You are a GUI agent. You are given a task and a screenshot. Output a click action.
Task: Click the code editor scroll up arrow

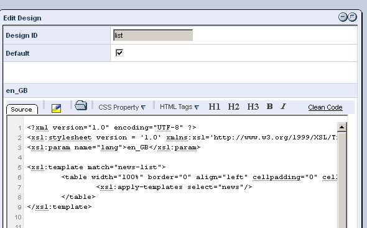coord(341,127)
